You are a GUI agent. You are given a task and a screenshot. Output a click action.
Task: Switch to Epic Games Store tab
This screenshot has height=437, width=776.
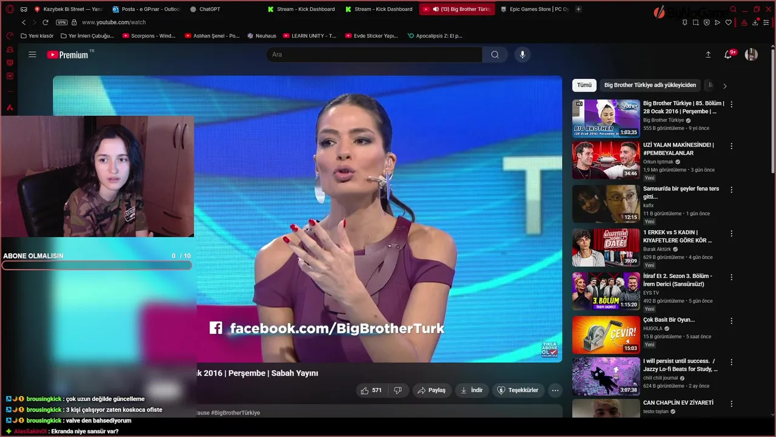coord(534,9)
